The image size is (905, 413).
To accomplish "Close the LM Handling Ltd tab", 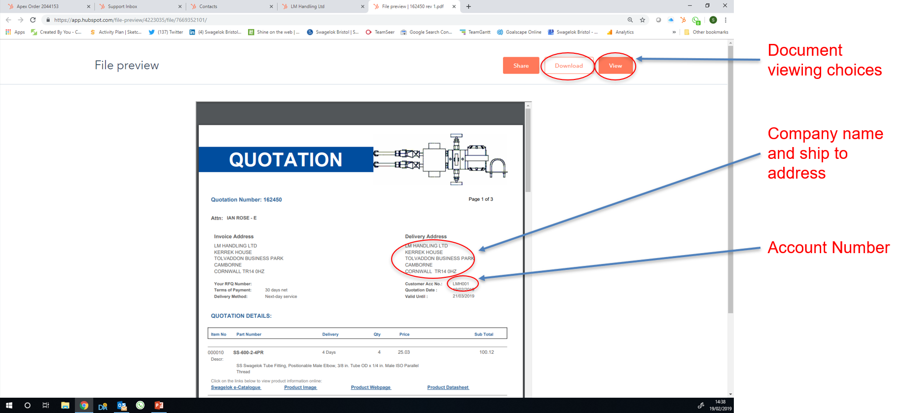I will (x=362, y=6).
